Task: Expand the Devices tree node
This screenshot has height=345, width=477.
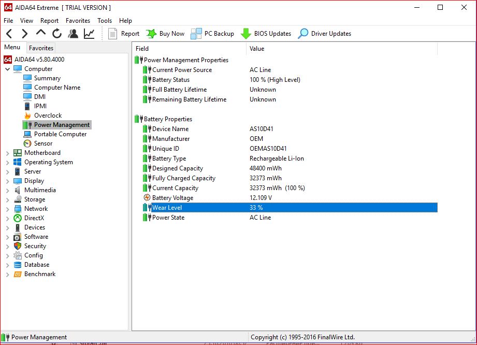Action: point(8,227)
